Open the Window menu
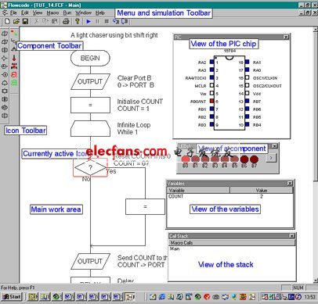The height and width of the screenshot is (304, 318). click(x=84, y=13)
